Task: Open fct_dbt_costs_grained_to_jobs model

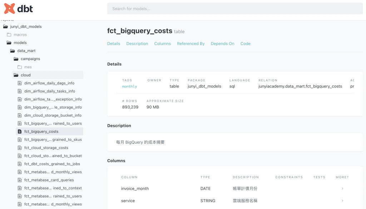Action: tap(52, 164)
